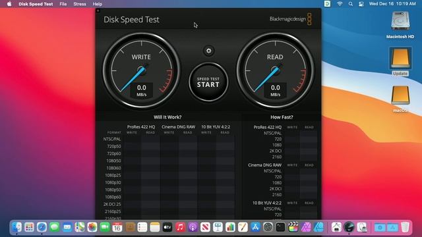Open Launchpad from the Dock
This screenshot has width=422, height=237.
[x=29, y=227]
